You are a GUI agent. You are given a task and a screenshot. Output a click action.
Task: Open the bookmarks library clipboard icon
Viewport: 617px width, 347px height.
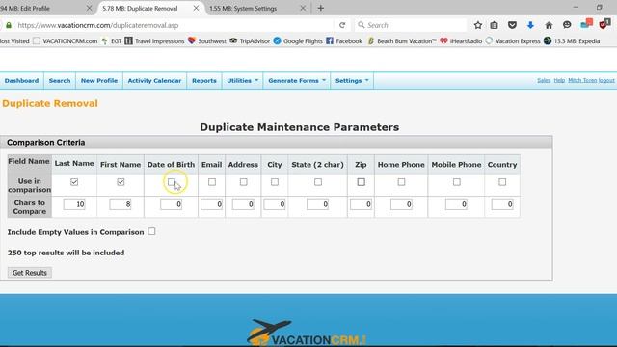coord(494,25)
